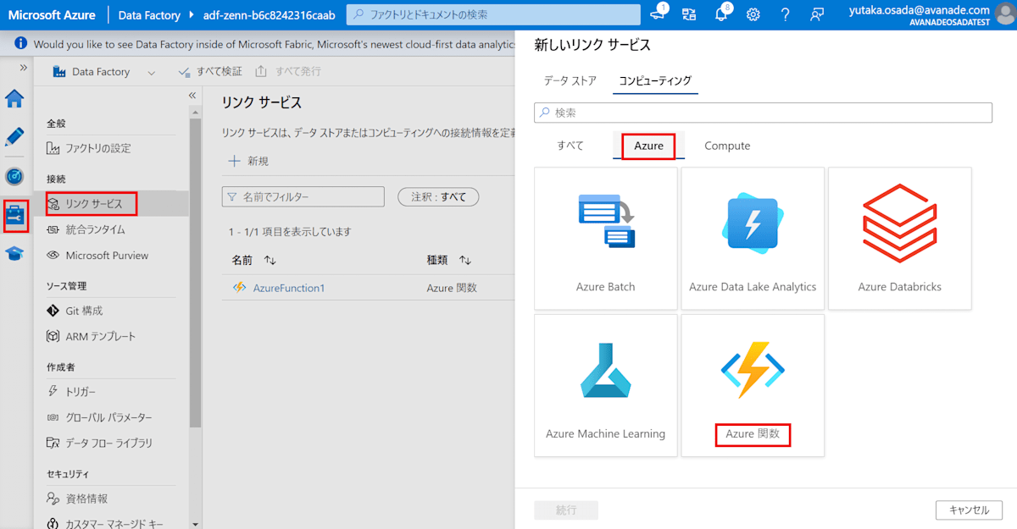Open the directory switcher icon
The height and width of the screenshot is (529, 1017).
689,14
